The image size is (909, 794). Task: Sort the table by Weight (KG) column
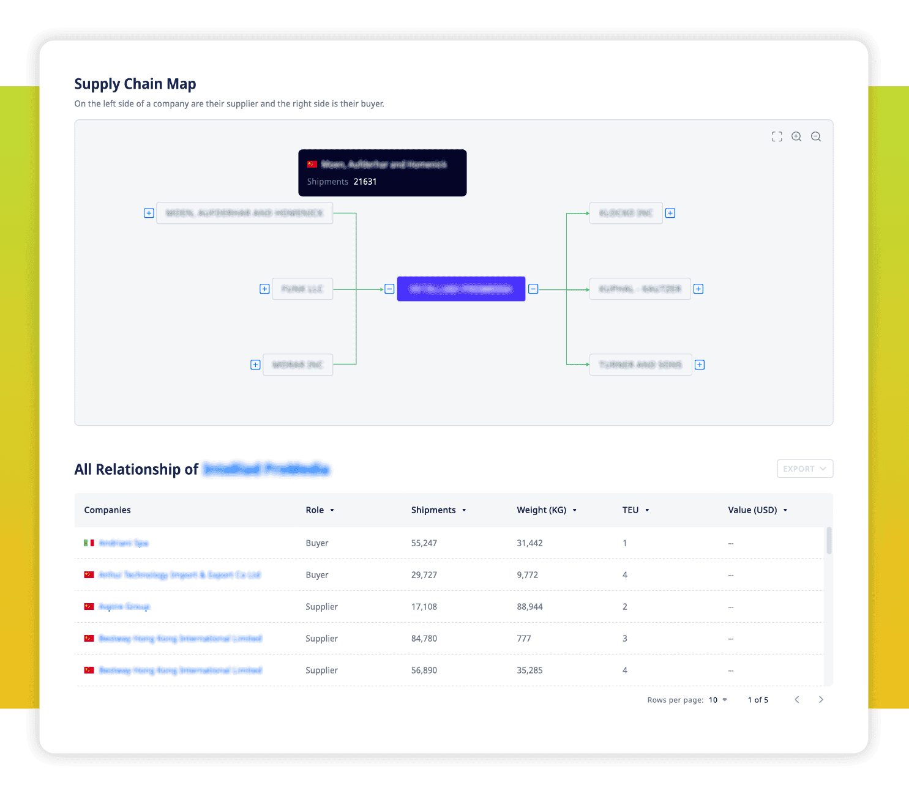pyautogui.click(x=547, y=510)
